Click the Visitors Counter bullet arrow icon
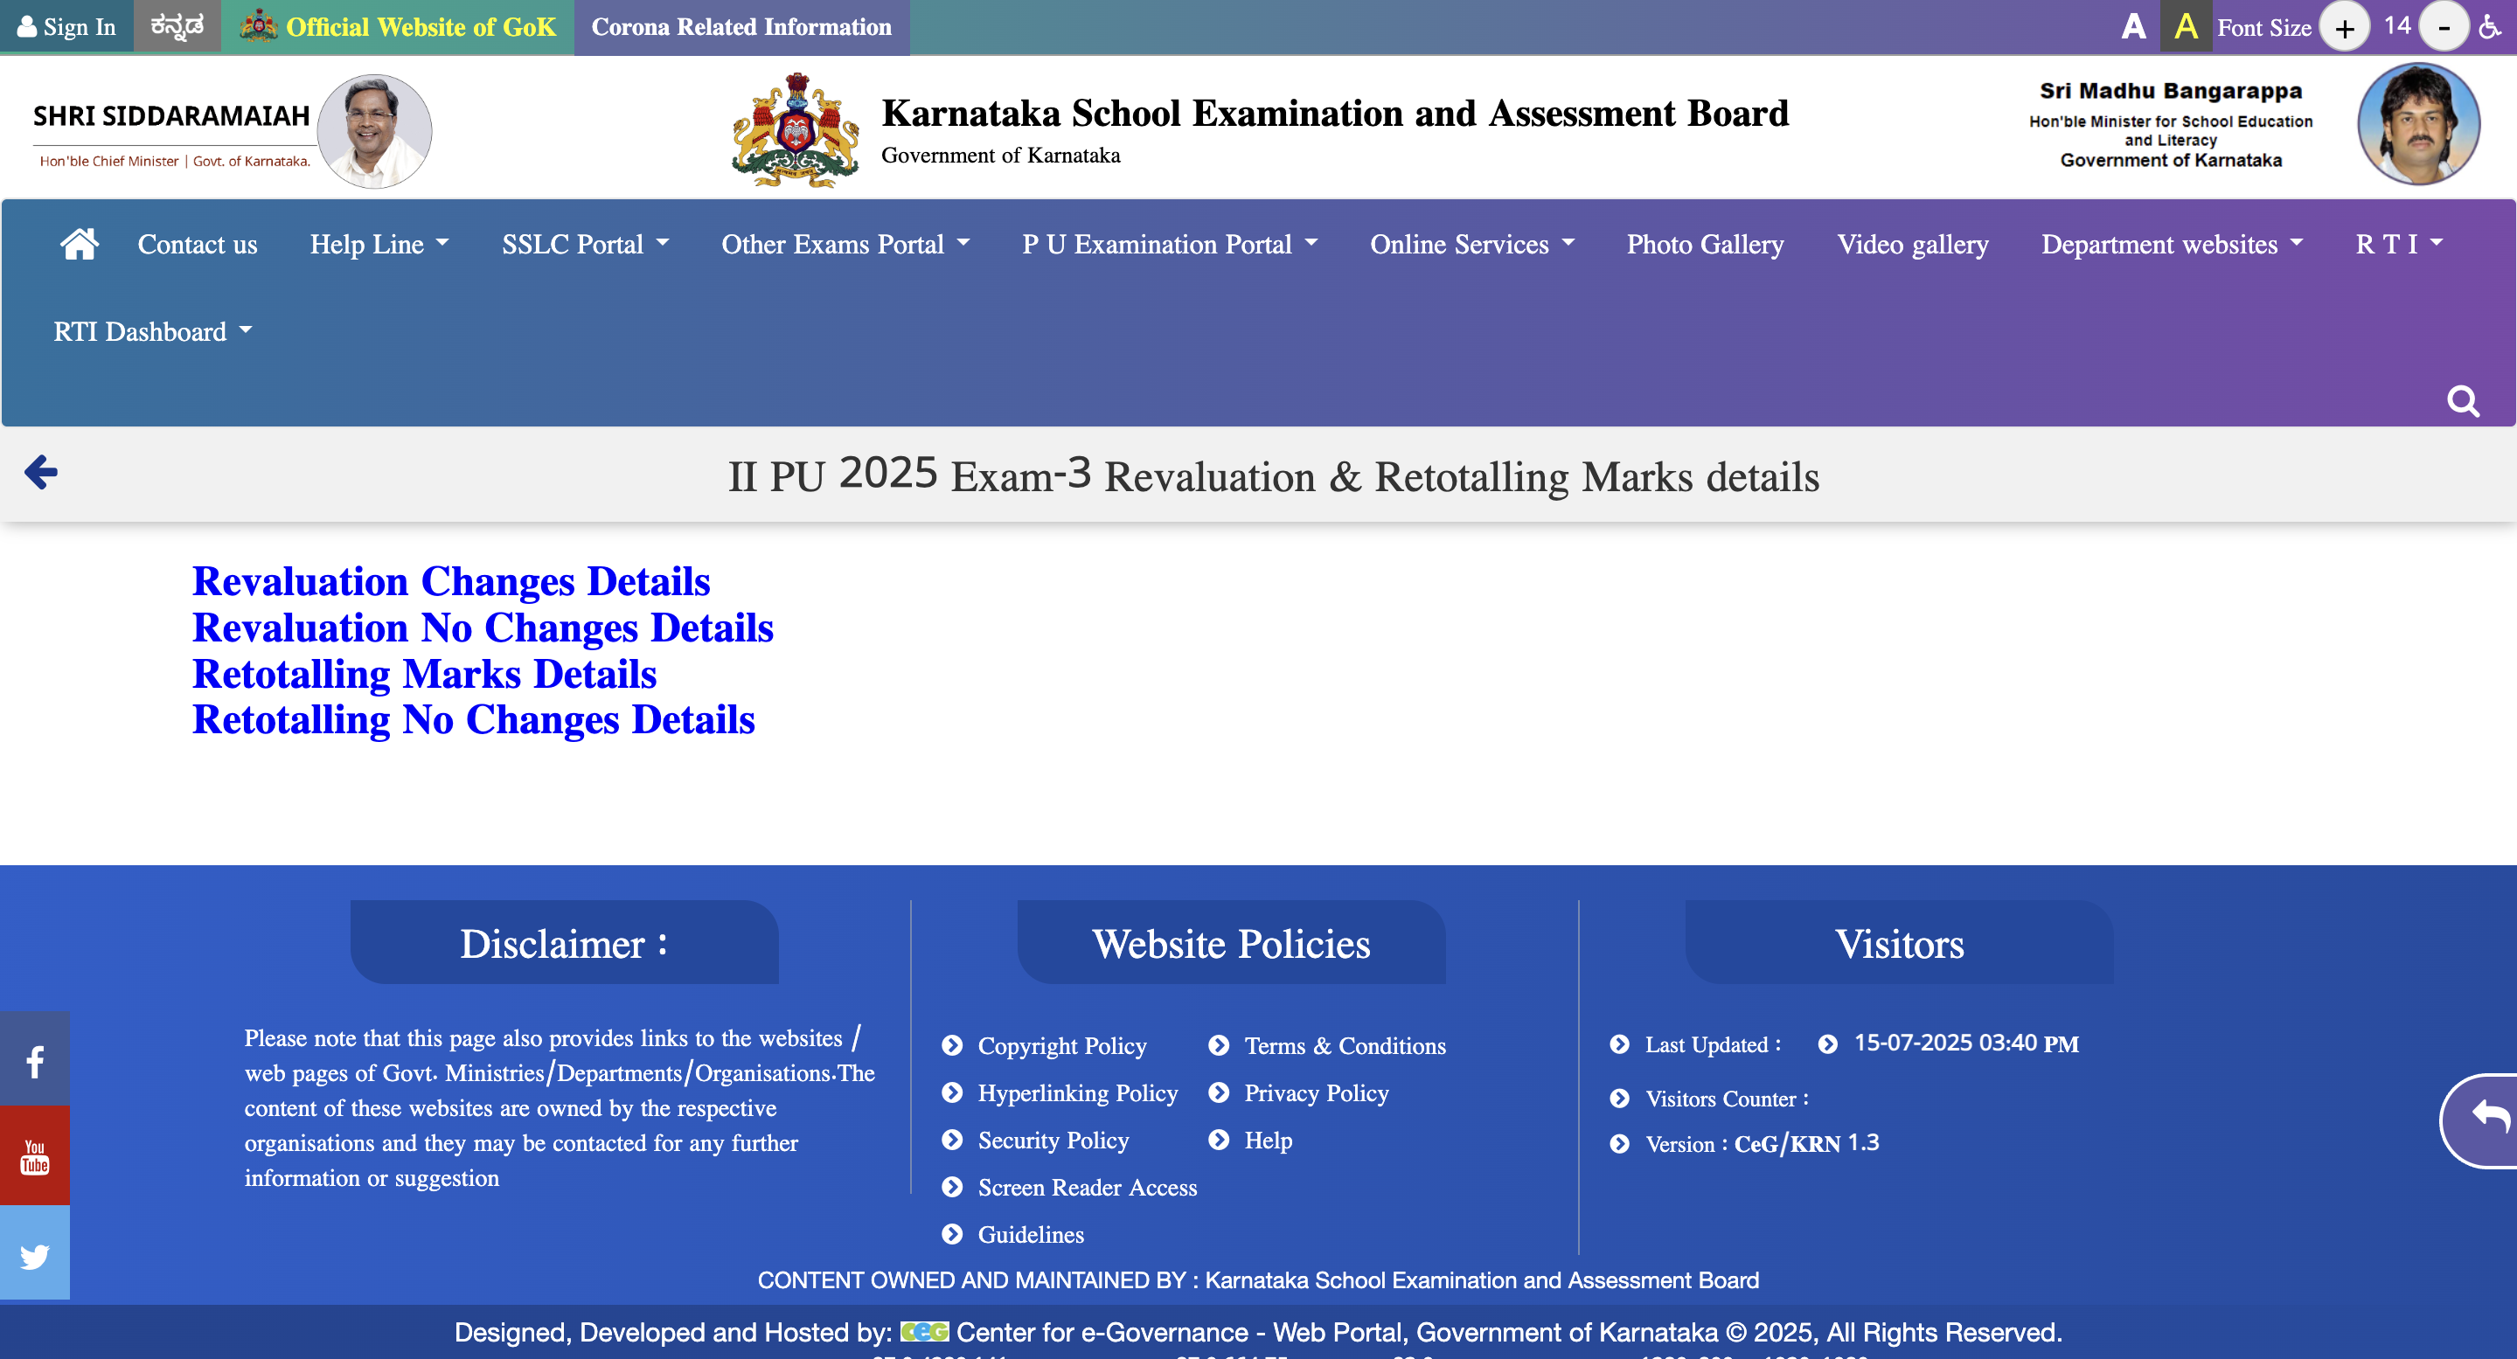The width and height of the screenshot is (2517, 1359). tap(1619, 1099)
